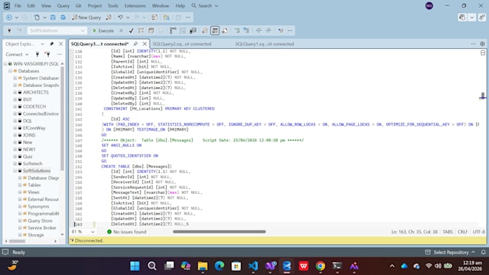Click the share icon at far top right
Viewport: 489px width, 275px height.
click(482, 17)
